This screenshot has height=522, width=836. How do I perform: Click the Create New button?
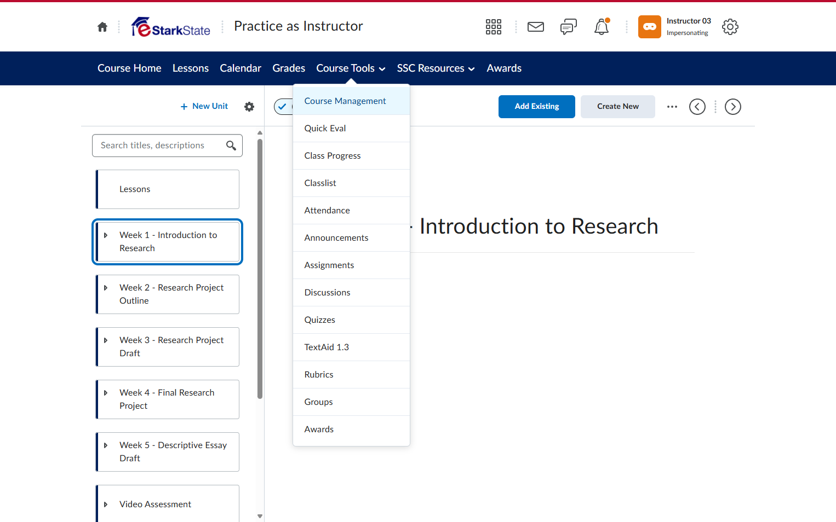tap(618, 107)
